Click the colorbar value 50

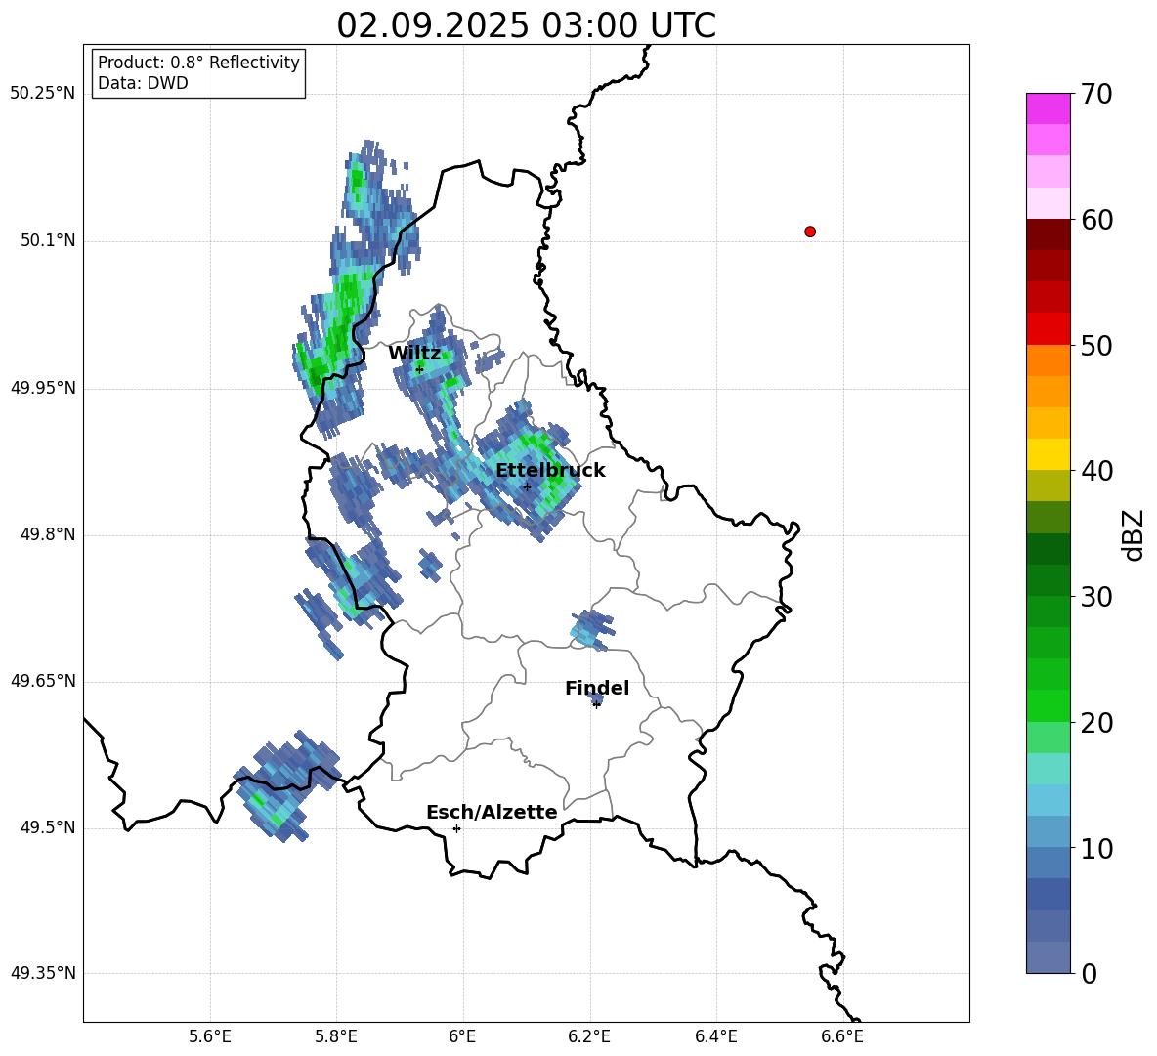point(1097,345)
